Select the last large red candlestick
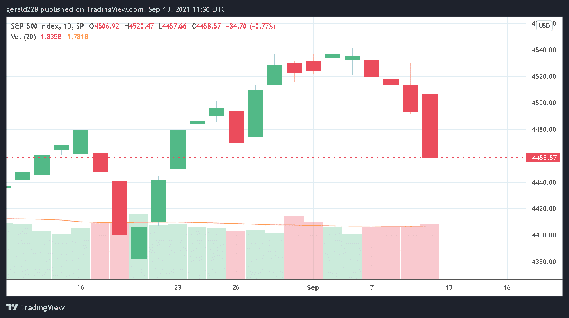569x318 pixels. pyautogui.click(x=430, y=125)
